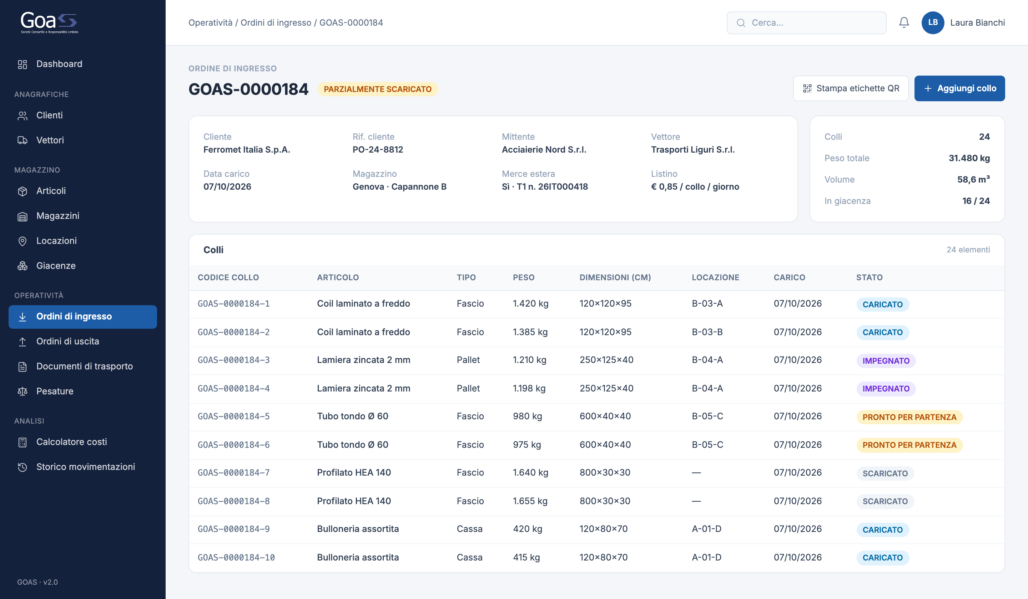Screen dimensions: 1028x599
Task: Go to Ordini di uscita section
Action: coord(83,342)
